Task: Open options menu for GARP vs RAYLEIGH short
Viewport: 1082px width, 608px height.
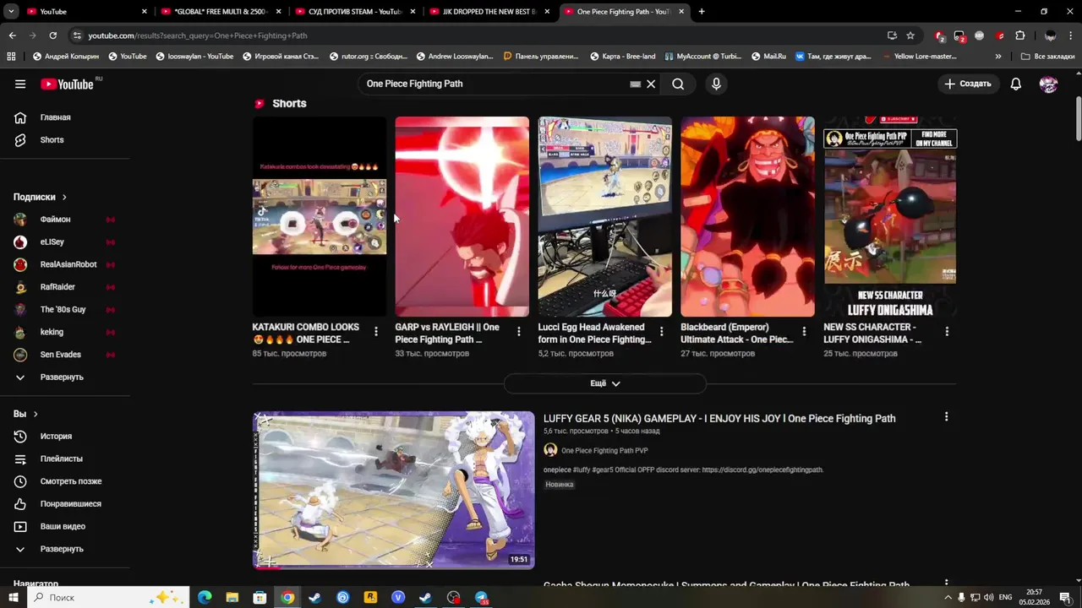Action: point(519,332)
